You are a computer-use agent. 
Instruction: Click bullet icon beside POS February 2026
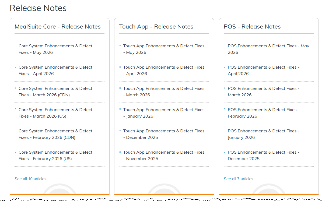pyautogui.click(x=225, y=109)
